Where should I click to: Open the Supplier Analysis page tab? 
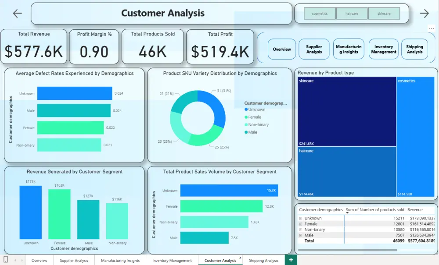[x=74, y=260]
